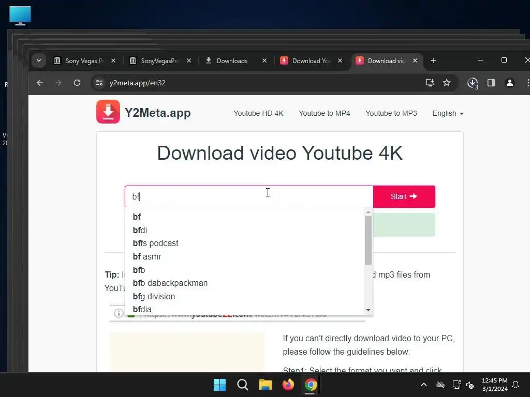The image size is (530, 397).
Task: Reload the y2meta page
Action: [x=77, y=83]
